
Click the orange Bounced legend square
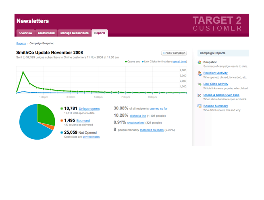point(62,120)
